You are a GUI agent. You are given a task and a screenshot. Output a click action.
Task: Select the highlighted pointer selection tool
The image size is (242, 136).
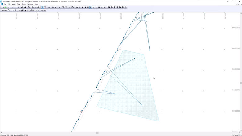pyautogui.click(x=43, y=7)
